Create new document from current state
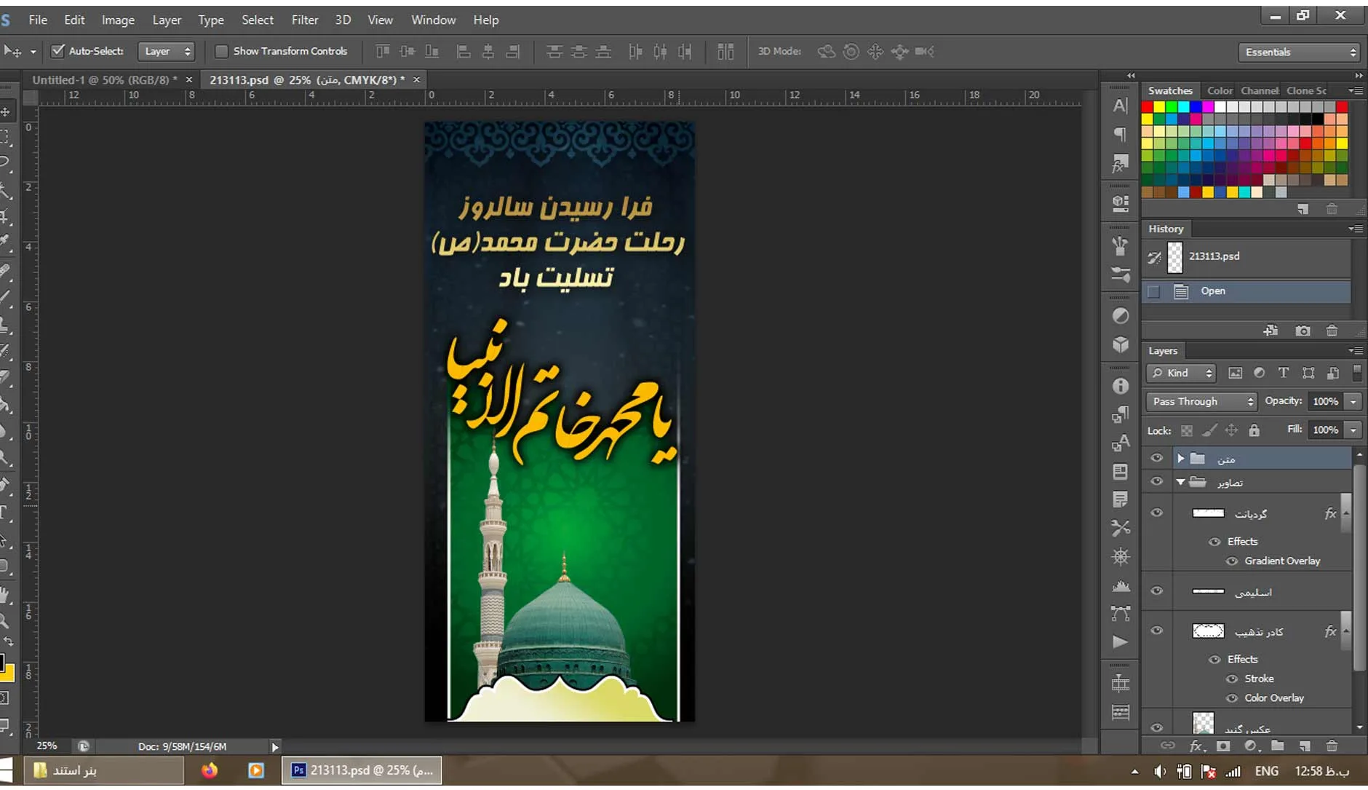This screenshot has height=790, width=1368. coord(1270,331)
